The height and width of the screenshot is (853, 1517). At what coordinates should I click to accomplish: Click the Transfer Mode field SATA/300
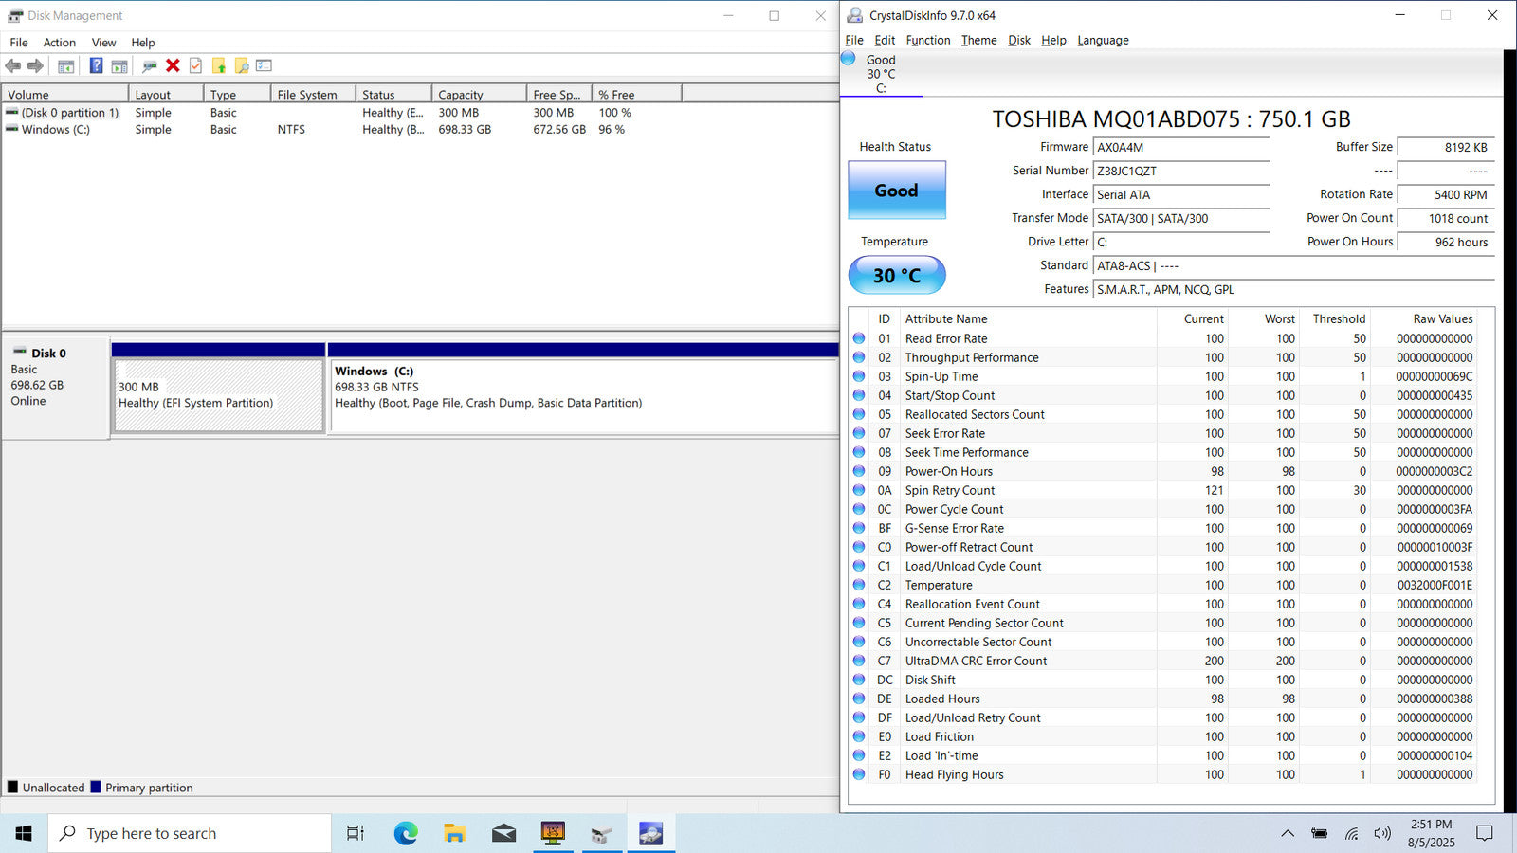pyautogui.click(x=1180, y=219)
